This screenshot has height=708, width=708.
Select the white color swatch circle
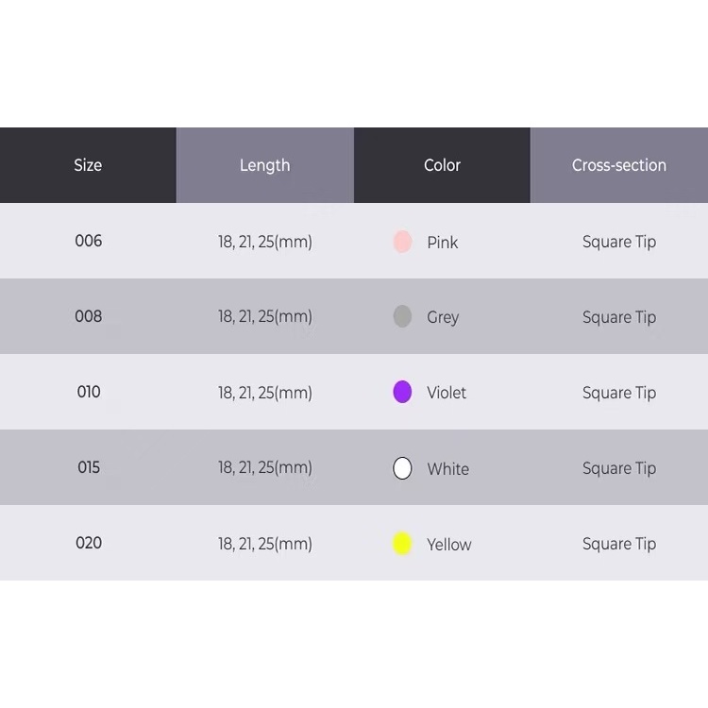point(402,468)
